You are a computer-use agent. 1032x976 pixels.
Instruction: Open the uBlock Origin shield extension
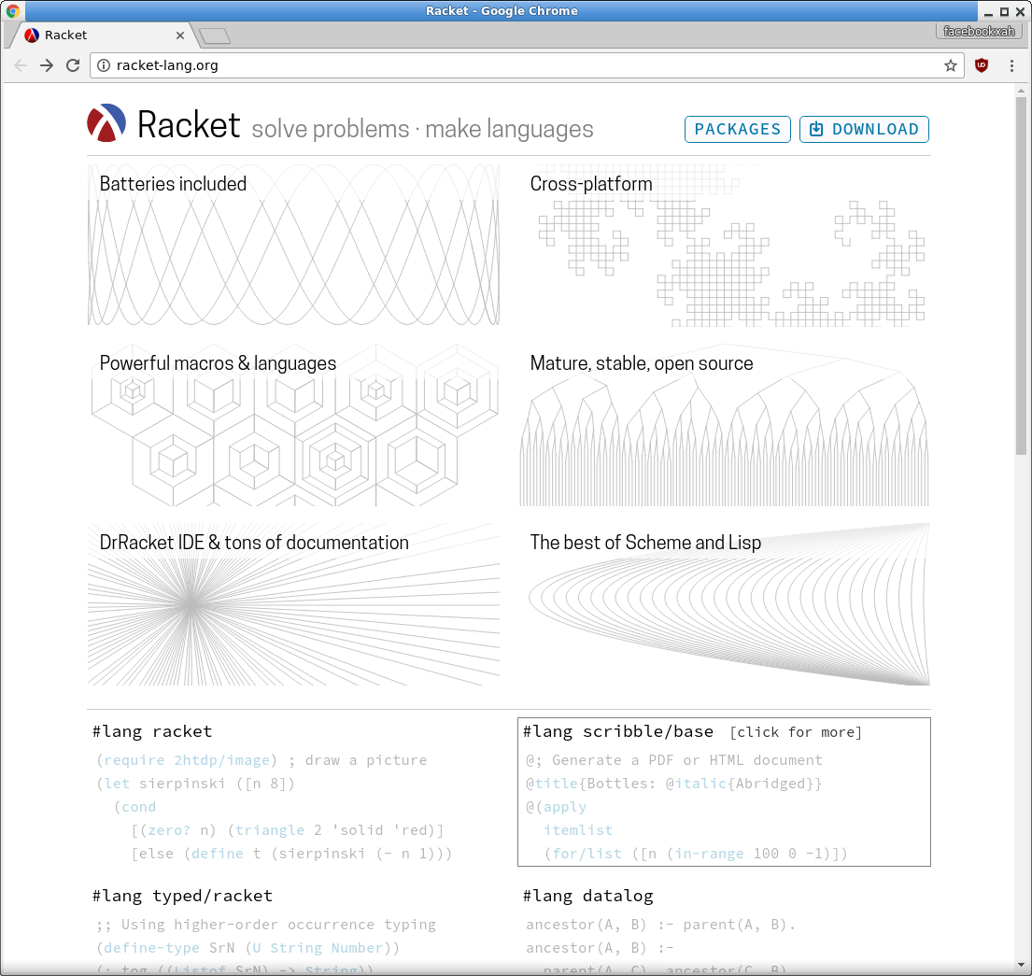coord(982,65)
